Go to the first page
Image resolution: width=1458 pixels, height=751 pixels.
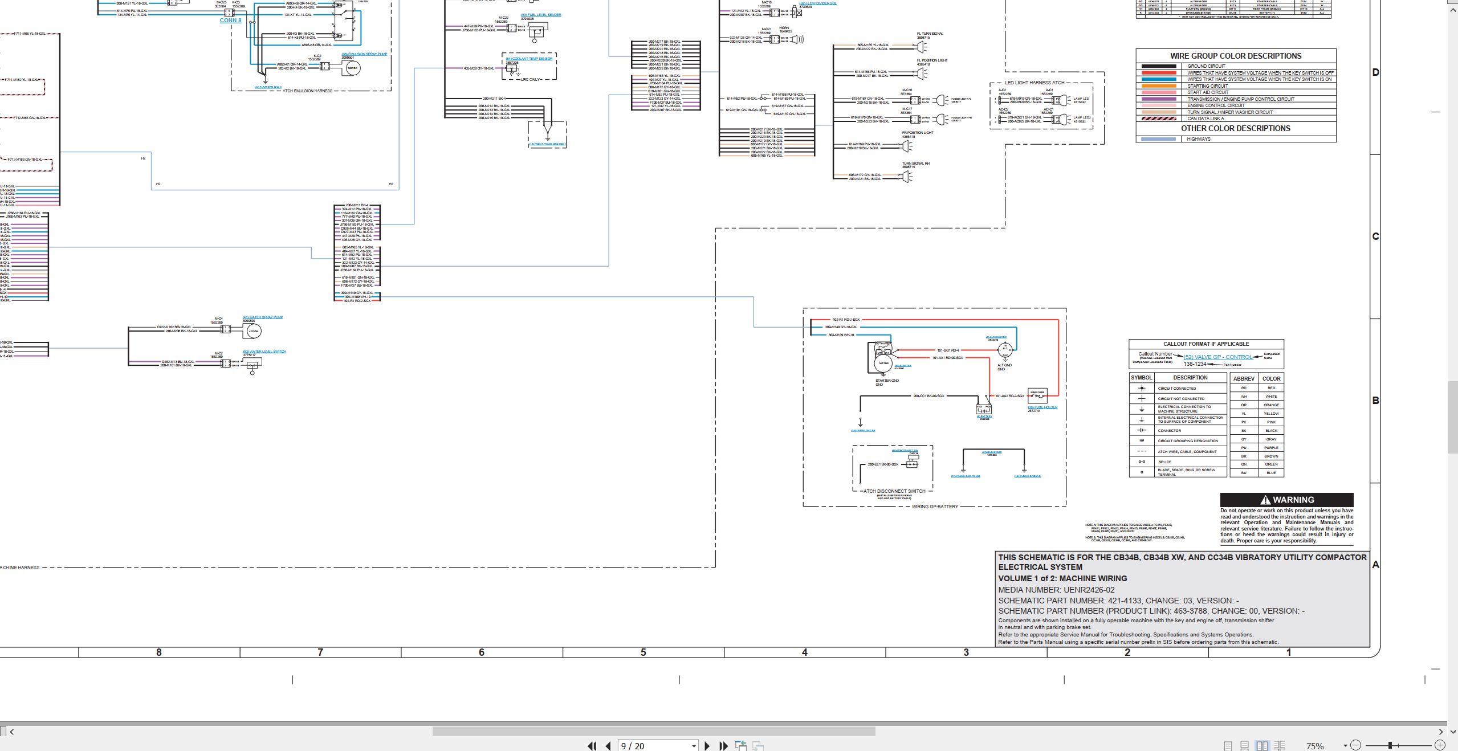click(592, 745)
